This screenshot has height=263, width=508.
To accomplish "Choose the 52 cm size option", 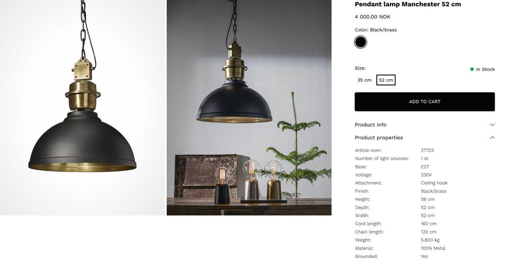I will [386, 80].
